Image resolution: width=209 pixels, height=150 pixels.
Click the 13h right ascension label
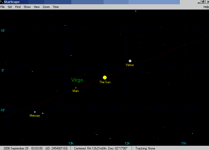pyautogui.click(x=71, y=143)
